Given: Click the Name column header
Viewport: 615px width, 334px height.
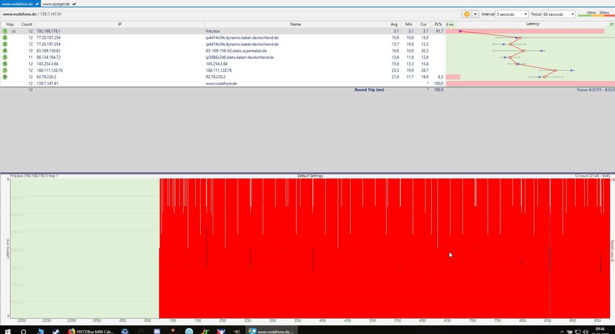Looking at the screenshot, I should point(295,24).
